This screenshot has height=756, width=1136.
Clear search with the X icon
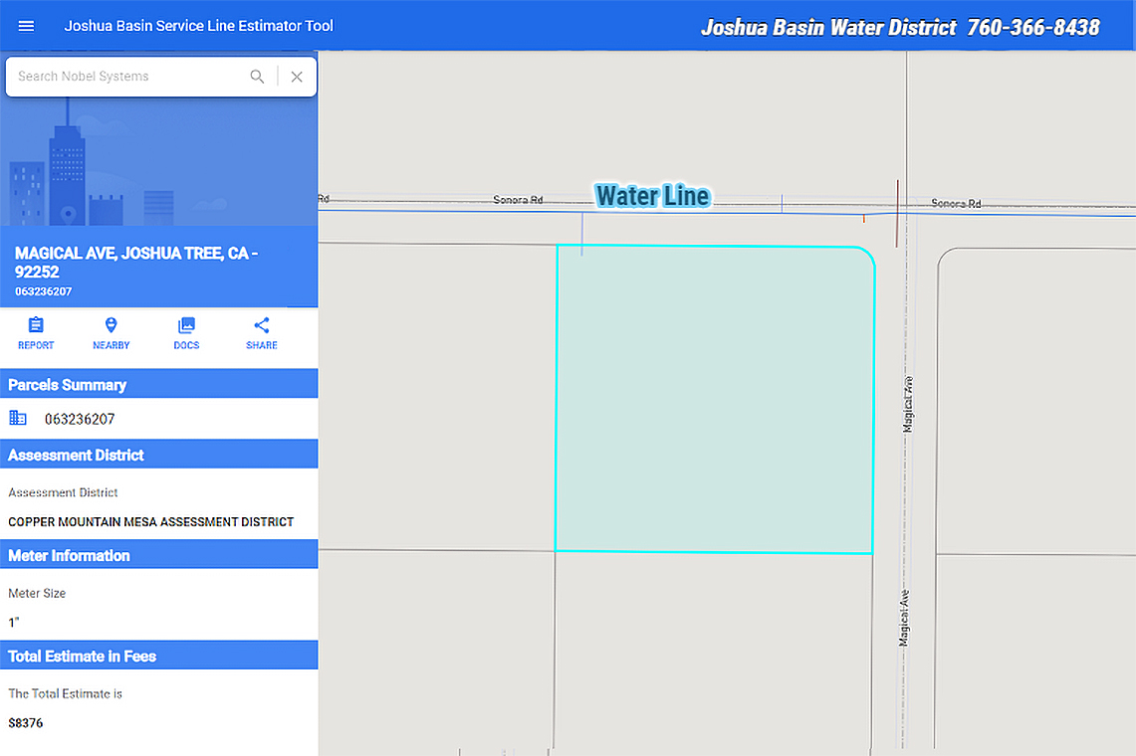tap(297, 77)
